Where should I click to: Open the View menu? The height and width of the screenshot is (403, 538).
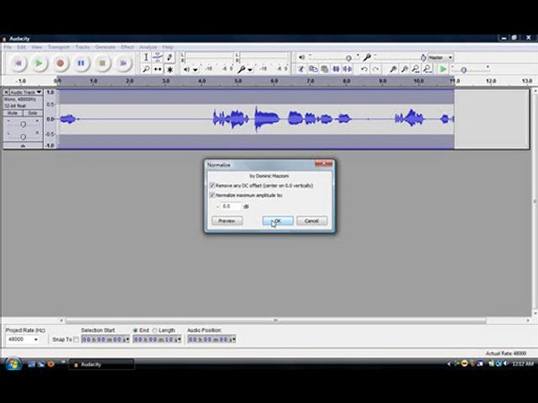[x=37, y=47]
